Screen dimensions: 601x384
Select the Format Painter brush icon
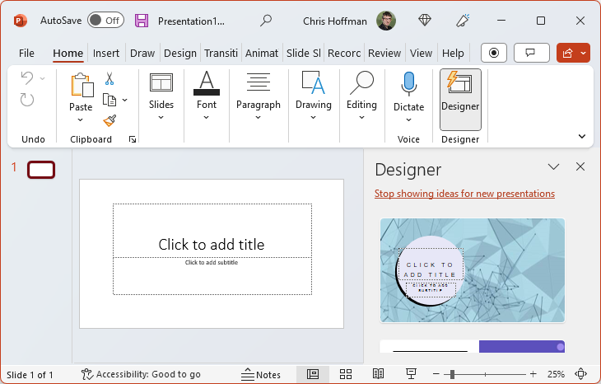(x=109, y=120)
